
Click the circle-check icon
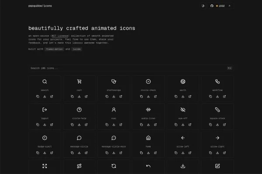pos(148,81)
